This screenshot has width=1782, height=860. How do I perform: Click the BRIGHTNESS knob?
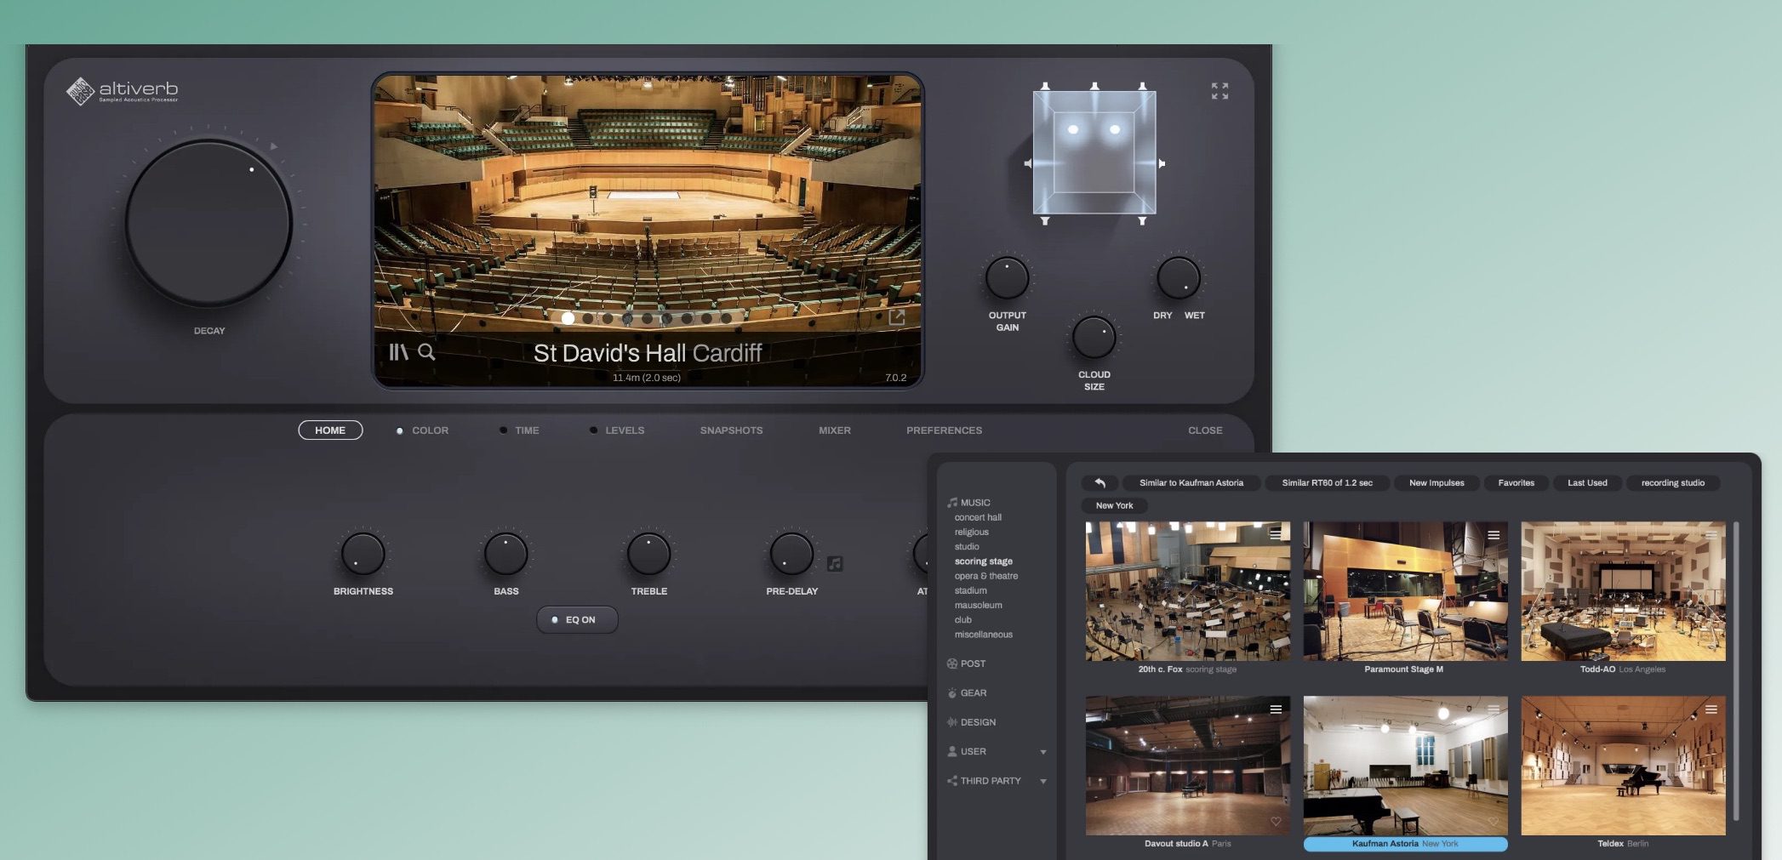[363, 554]
